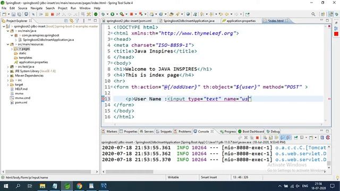Expand the src/test/java folder
The width and height of the screenshot is (340, 191).
coord(8,67)
